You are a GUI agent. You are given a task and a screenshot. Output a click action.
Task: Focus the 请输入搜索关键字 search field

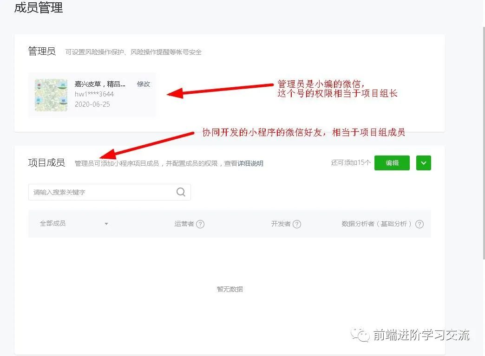point(102,192)
